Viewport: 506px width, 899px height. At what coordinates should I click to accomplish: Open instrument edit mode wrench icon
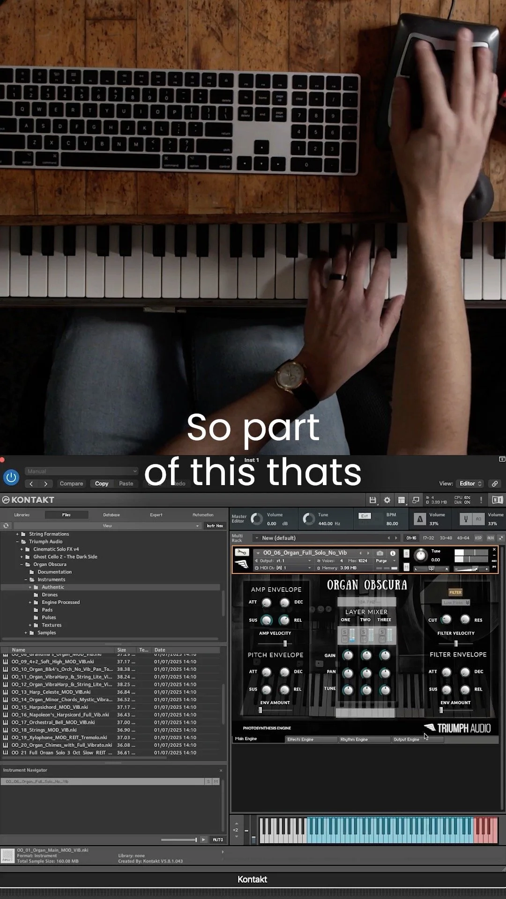click(242, 553)
